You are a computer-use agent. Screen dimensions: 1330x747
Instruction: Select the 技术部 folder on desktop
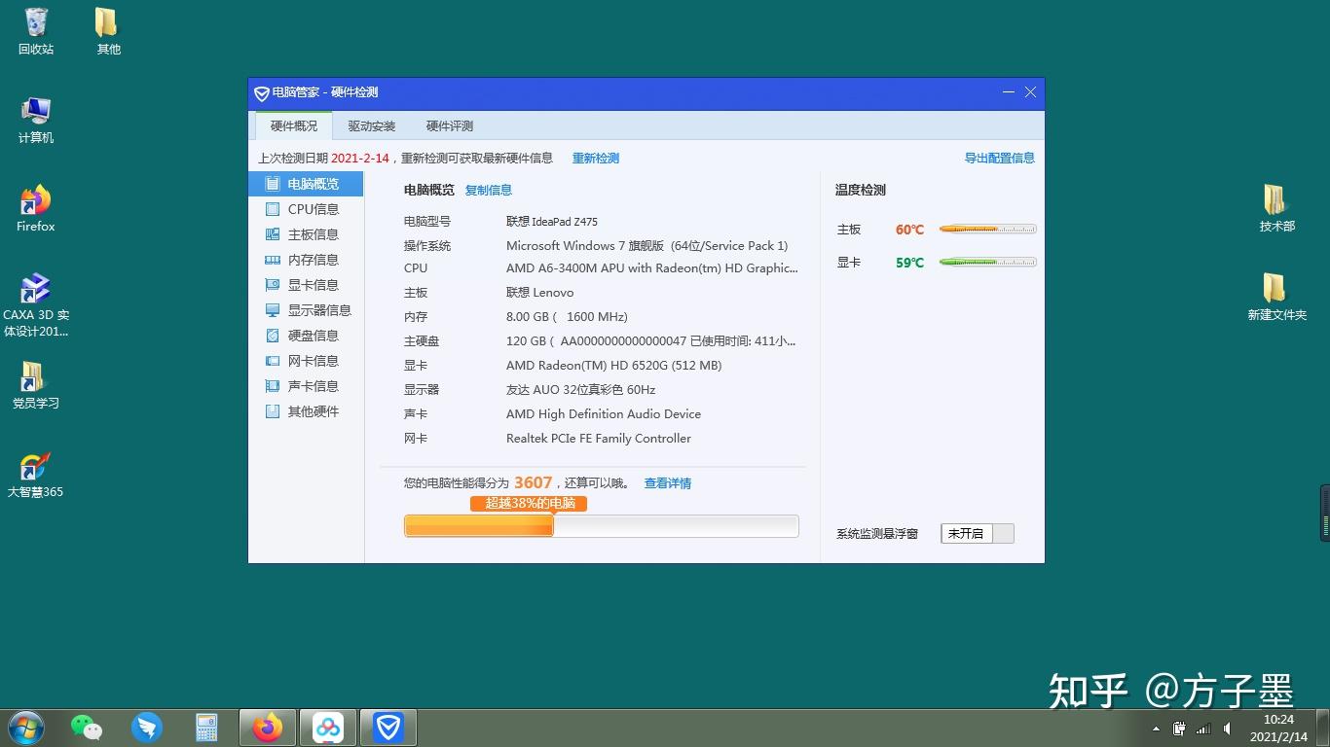(x=1276, y=208)
